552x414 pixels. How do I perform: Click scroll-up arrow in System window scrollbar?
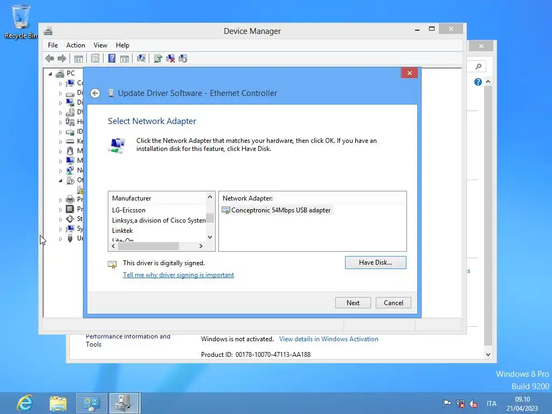pyautogui.click(x=488, y=82)
